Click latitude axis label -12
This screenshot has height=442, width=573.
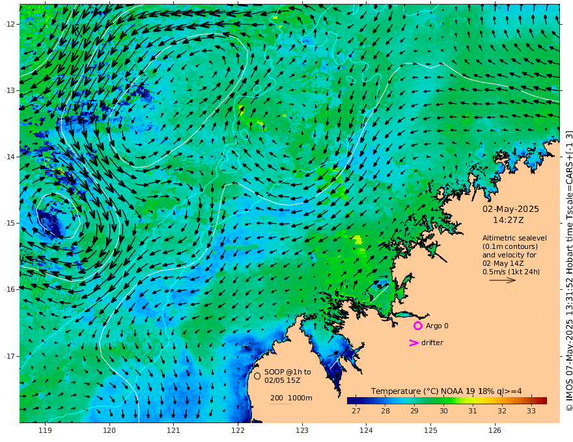tap(10, 24)
